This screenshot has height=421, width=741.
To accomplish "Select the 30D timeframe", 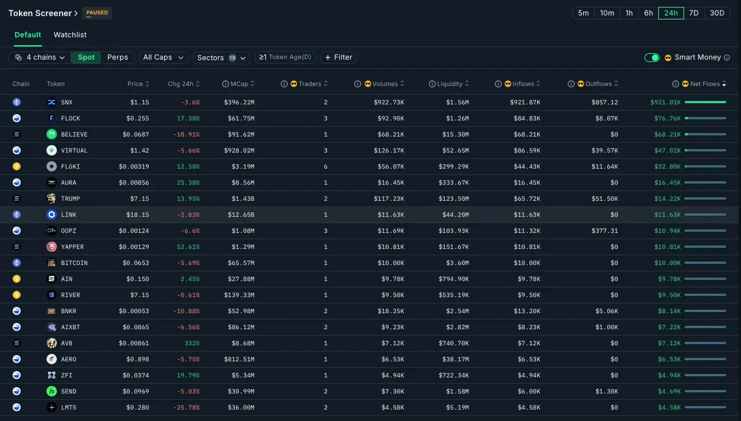I will [717, 13].
